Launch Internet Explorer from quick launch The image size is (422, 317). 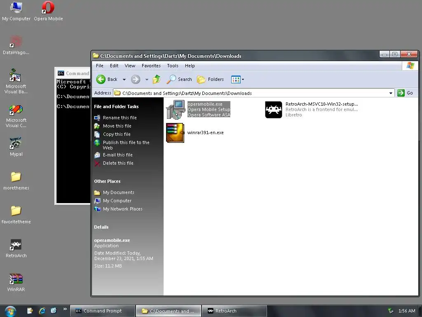coord(42,311)
